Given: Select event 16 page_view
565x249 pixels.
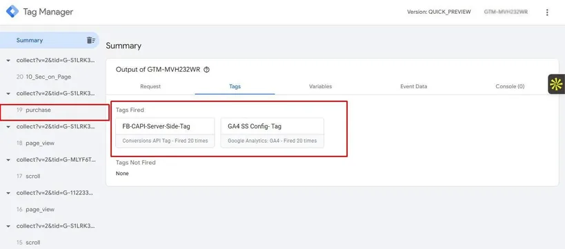Looking at the screenshot, I should coord(35,210).
